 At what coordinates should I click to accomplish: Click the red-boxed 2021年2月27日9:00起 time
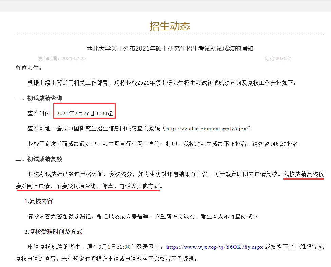84,114
